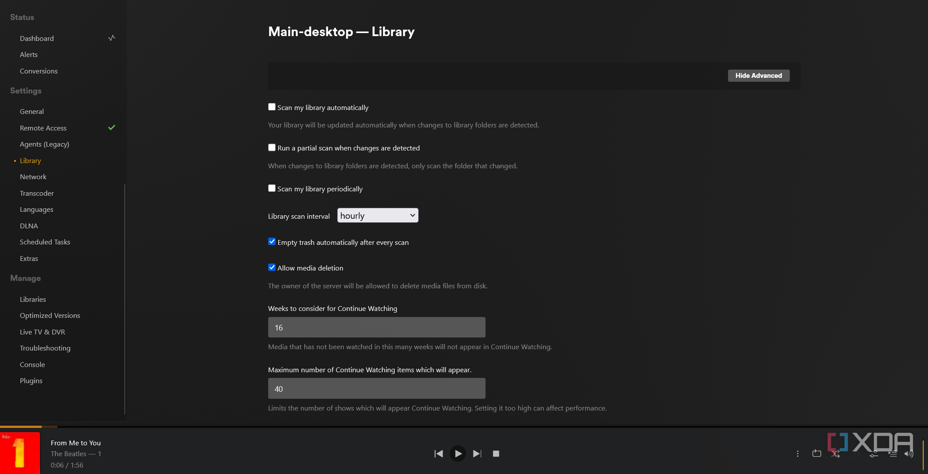Open the player's three-dot more menu
928x474 pixels.
click(798, 454)
